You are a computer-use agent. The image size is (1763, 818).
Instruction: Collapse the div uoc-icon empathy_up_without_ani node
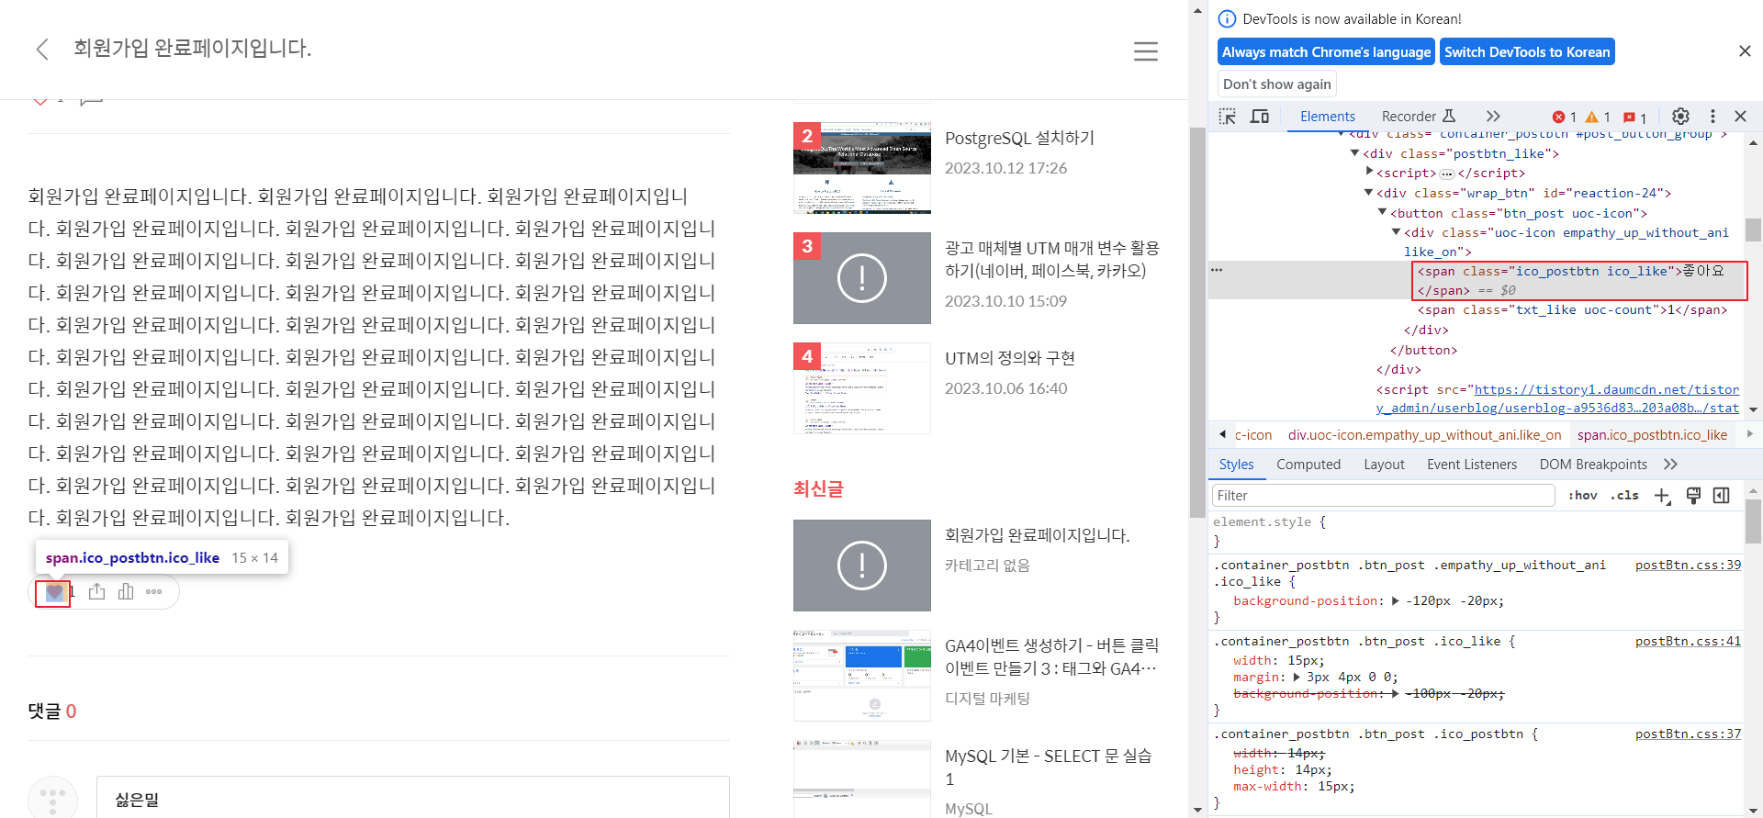point(1397,232)
